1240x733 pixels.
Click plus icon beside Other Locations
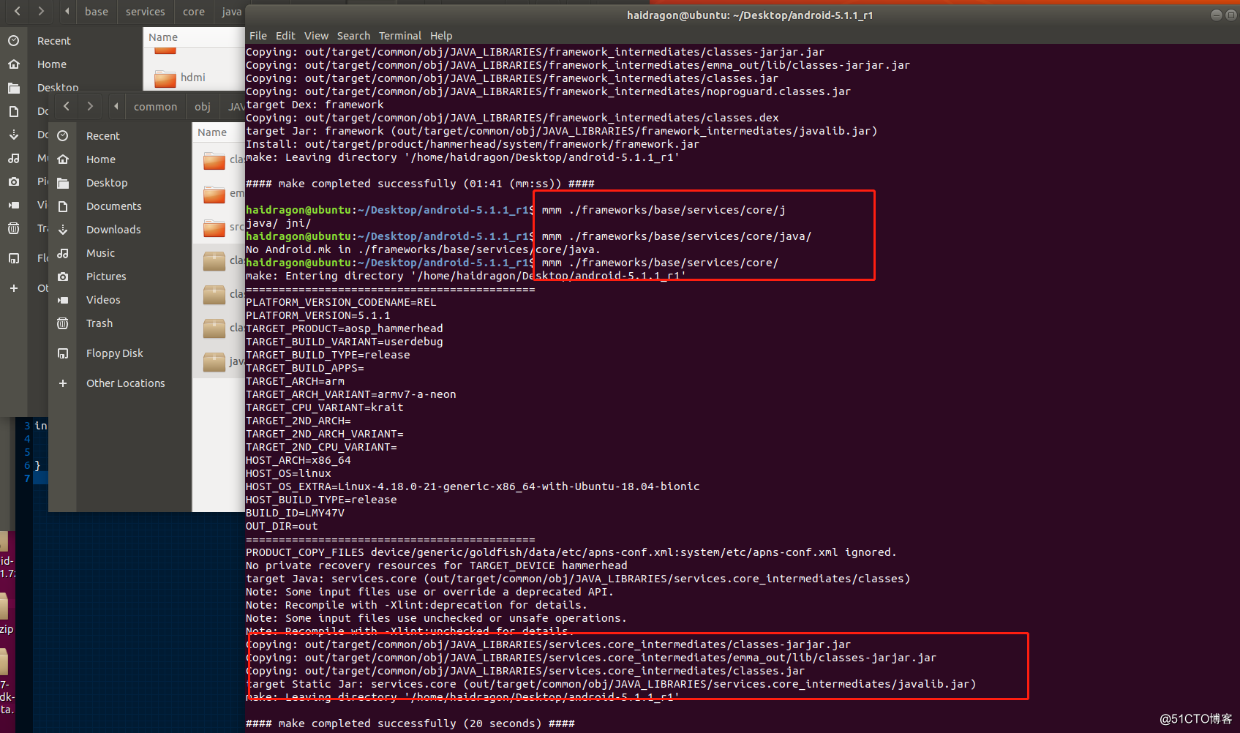63,383
